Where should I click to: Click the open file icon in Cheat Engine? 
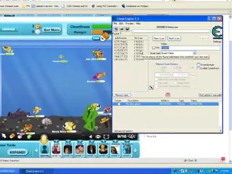(x=122, y=29)
